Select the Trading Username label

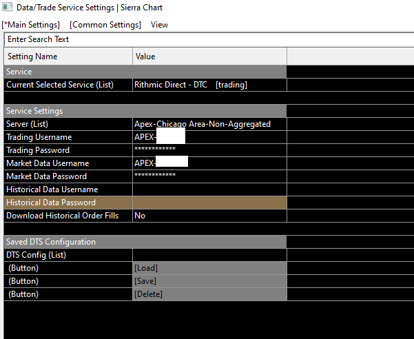click(x=39, y=137)
